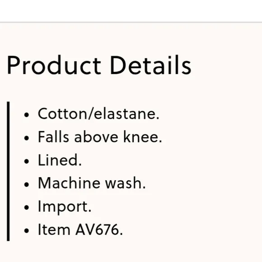
Task: Click the word Product in the heading
Action: 54,65
